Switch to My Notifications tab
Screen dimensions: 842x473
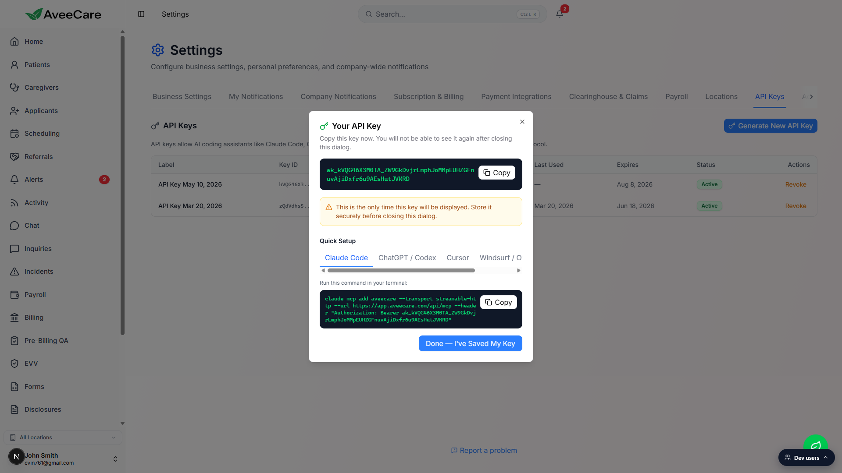tap(256, 96)
